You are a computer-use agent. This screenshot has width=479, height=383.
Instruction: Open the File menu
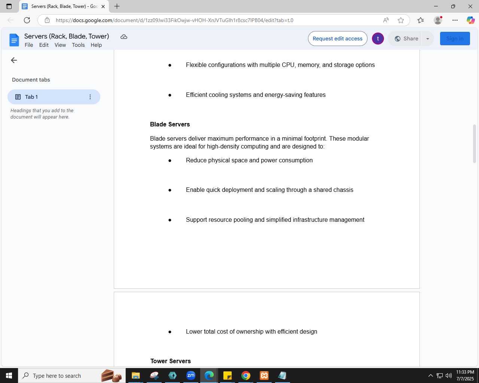(29, 45)
